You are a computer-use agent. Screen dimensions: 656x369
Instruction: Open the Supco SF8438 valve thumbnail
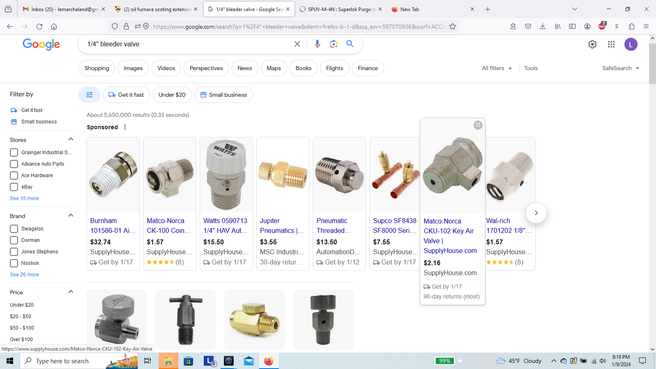(x=395, y=175)
